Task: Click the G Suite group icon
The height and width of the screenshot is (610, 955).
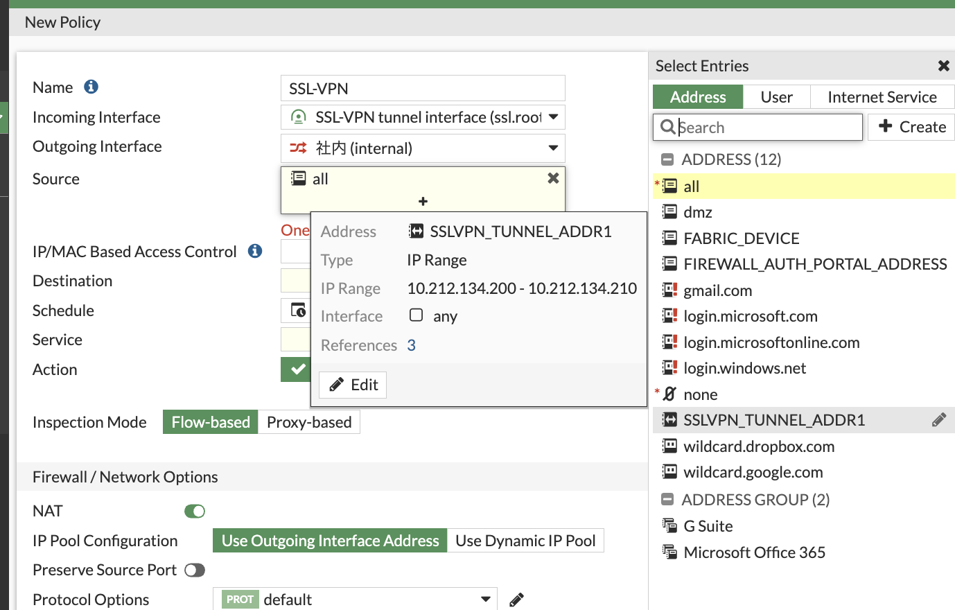Action: pyautogui.click(x=669, y=526)
